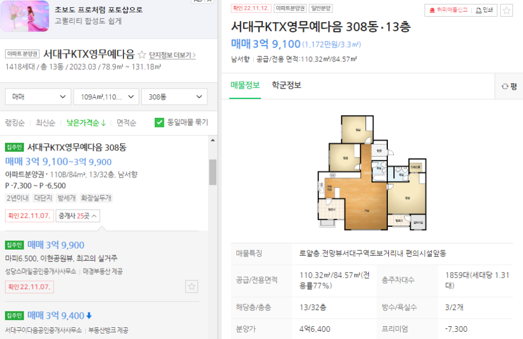Image resolution: width=523 pixels, height=339 pixels.
Task: Click the scrollbar up arrow in list
Action: [x=213, y=140]
